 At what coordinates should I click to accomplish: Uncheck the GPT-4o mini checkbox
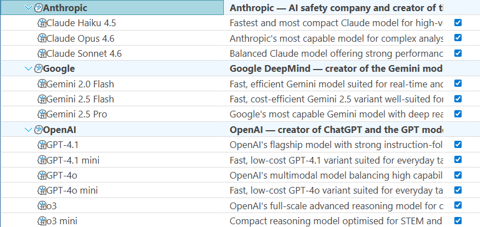point(458,190)
